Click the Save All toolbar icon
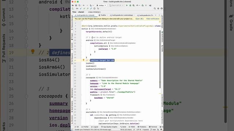 pos(76,5)
